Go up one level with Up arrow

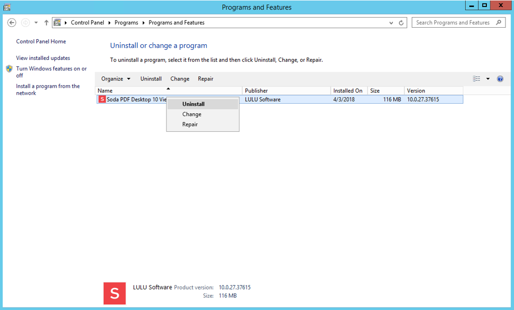tap(46, 23)
